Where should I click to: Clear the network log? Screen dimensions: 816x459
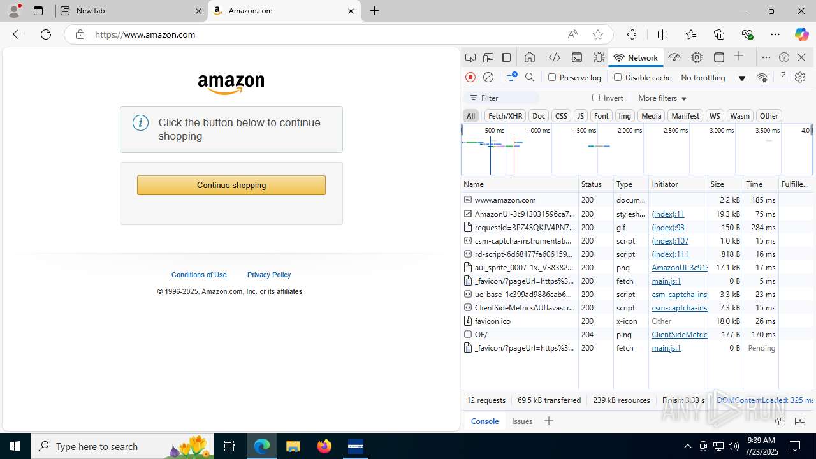[488, 77]
